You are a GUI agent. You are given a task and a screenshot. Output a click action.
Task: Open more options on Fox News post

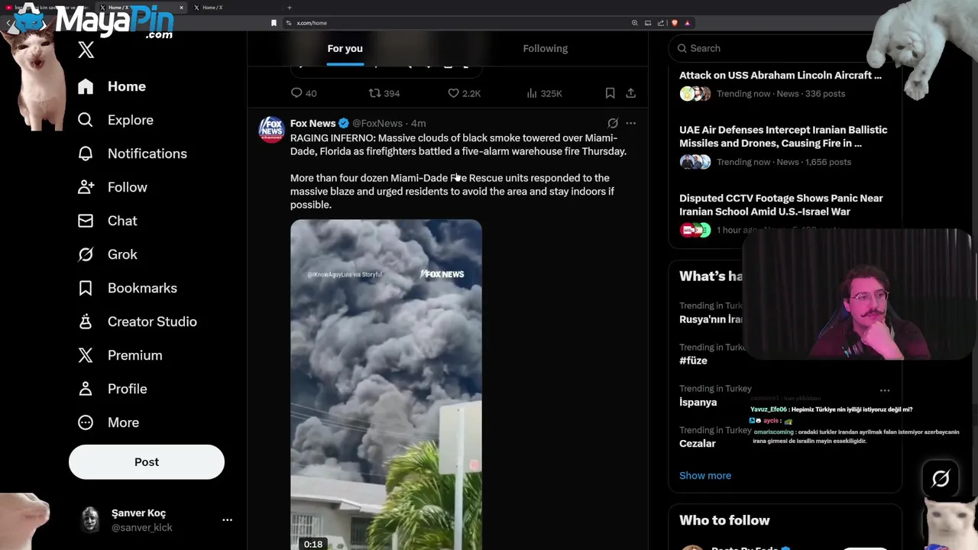[630, 123]
